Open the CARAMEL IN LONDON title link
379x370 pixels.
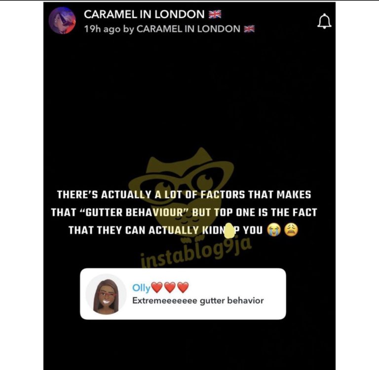click(x=144, y=14)
